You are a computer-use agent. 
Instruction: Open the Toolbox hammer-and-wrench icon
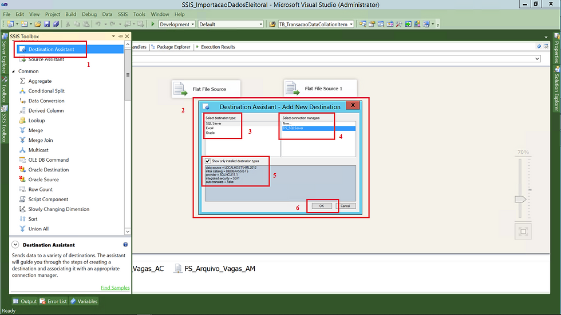click(x=399, y=24)
